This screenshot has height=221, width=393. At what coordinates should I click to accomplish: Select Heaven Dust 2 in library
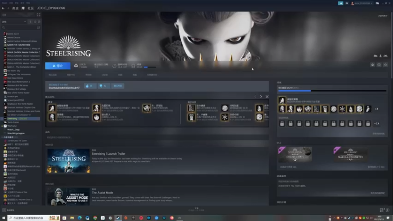point(20,200)
